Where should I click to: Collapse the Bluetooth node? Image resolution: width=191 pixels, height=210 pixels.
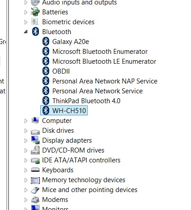point(26,32)
